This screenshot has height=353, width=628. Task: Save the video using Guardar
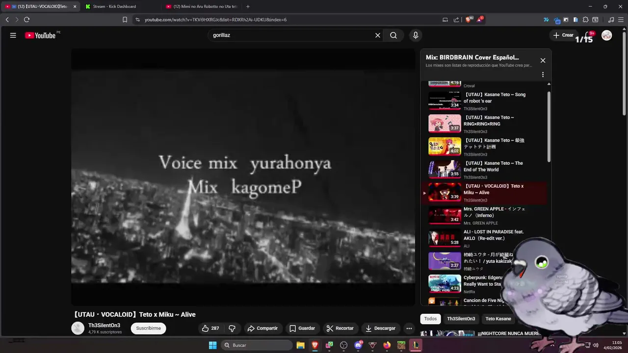(x=302, y=328)
